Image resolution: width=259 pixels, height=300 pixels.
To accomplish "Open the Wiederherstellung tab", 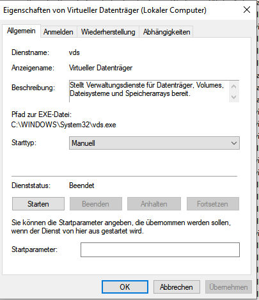I will [x=108, y=32].
